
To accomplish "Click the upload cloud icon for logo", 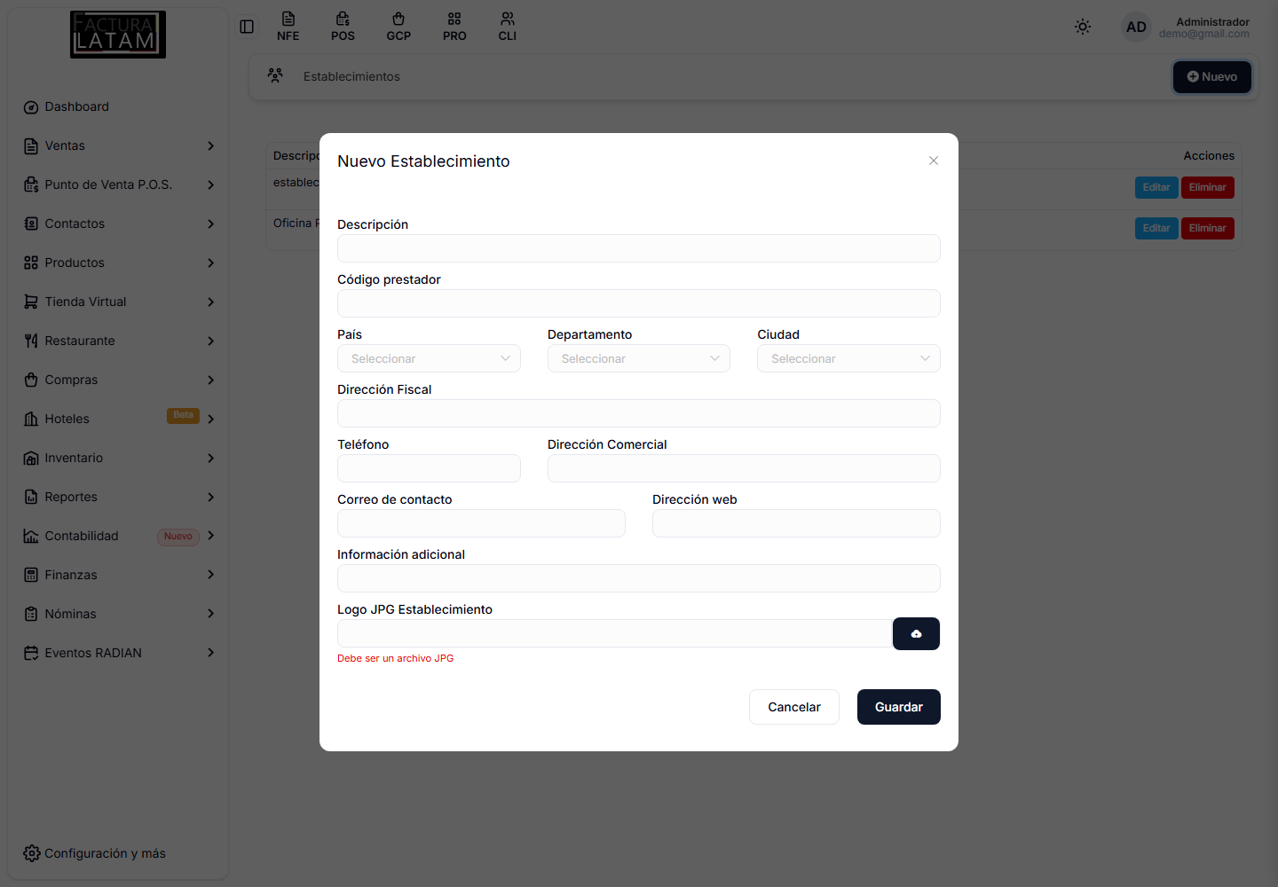I will tap(916, 633).
